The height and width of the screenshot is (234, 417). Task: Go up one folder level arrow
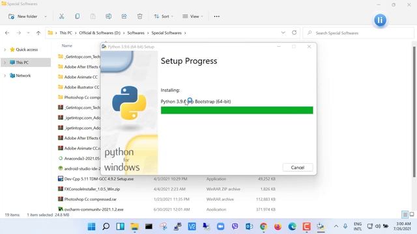38,33
